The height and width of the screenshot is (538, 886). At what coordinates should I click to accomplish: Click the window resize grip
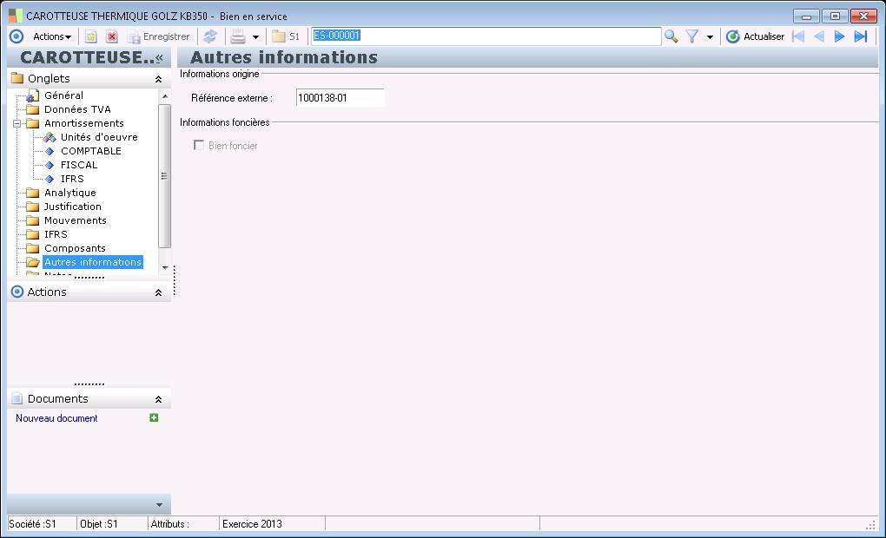tap(870, 525)
